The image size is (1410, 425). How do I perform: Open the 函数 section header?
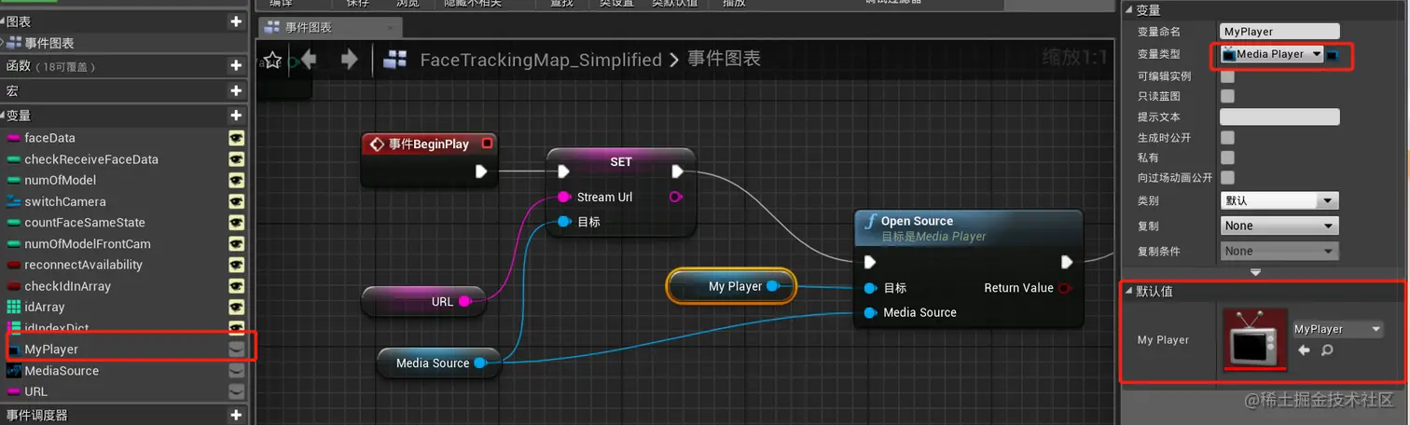pyautogui.click(x=125, y=66)
